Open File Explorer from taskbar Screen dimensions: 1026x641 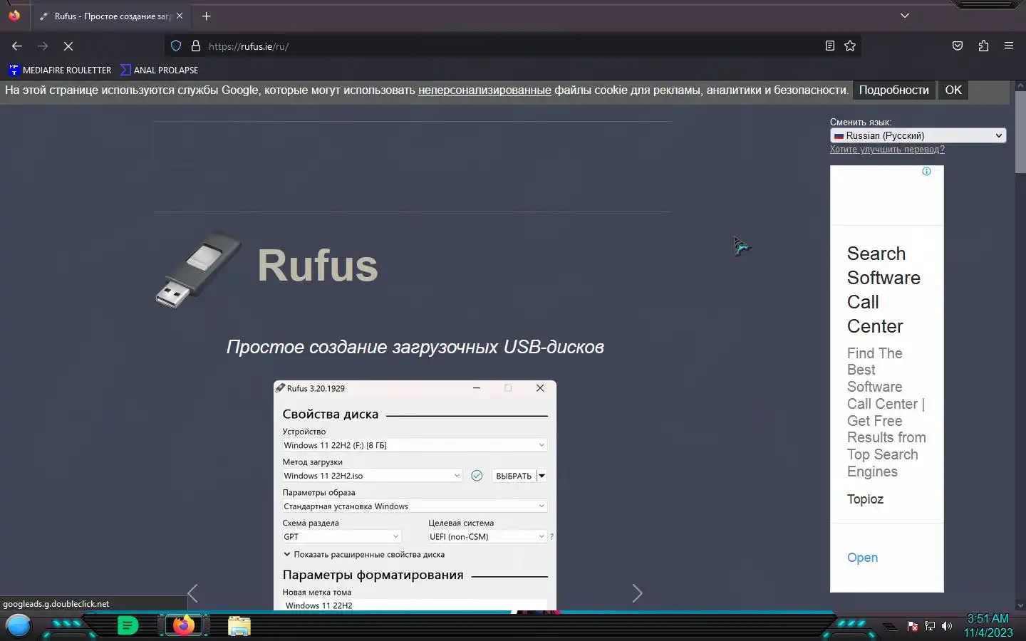[x=239, y=626]
